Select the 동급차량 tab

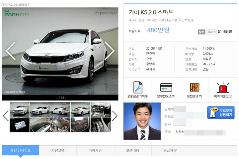tap(170, 150)
